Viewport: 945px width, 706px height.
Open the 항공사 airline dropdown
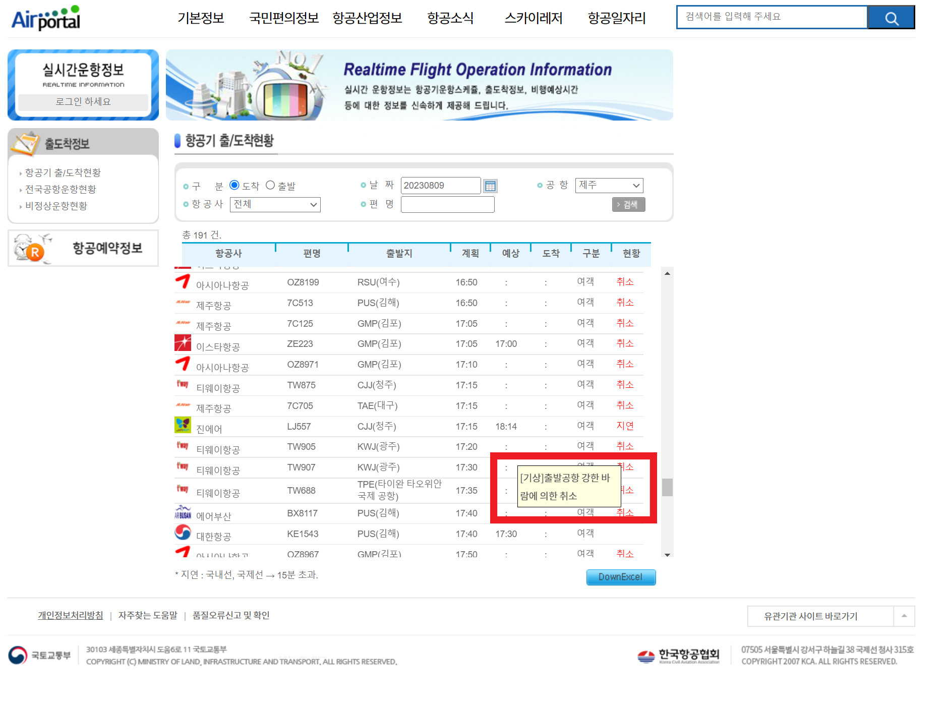[x=275, y=205]
